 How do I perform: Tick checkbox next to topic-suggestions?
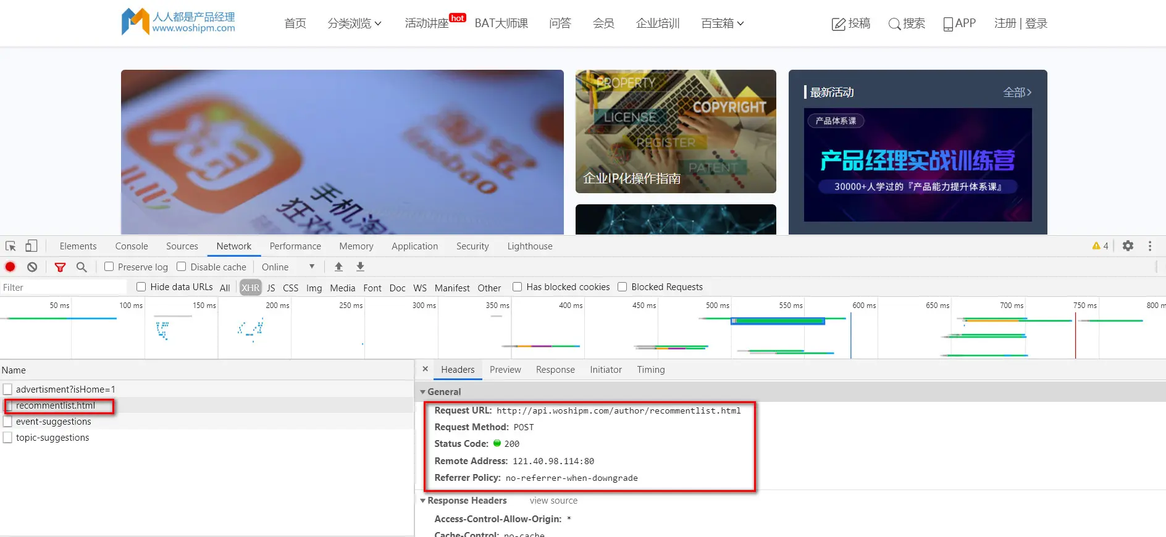(7, 438)
